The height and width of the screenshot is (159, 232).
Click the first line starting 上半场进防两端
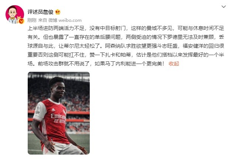(126, 28)
